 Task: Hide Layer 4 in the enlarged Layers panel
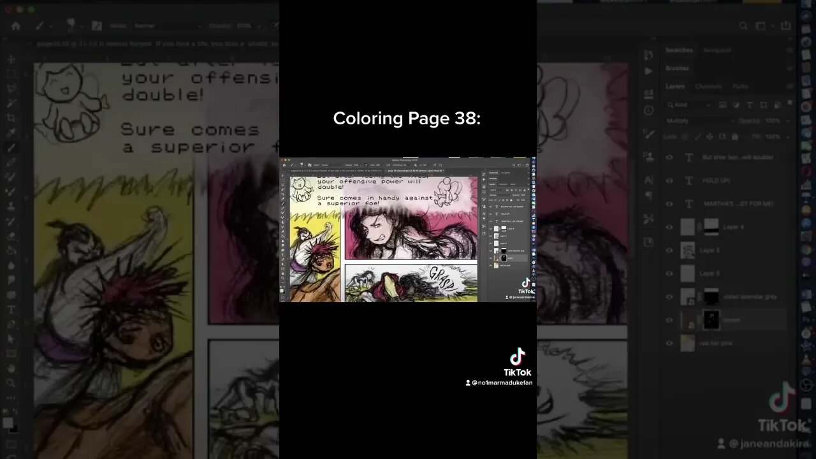pyautogui.click(x=669, y=227)
